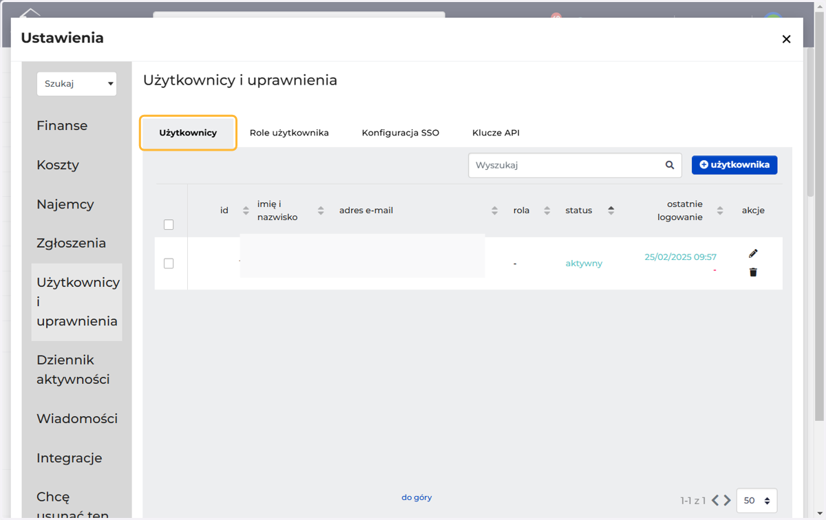Open Najemcy settings section
This screenshot has width=826, height=520.
(65, 204)
